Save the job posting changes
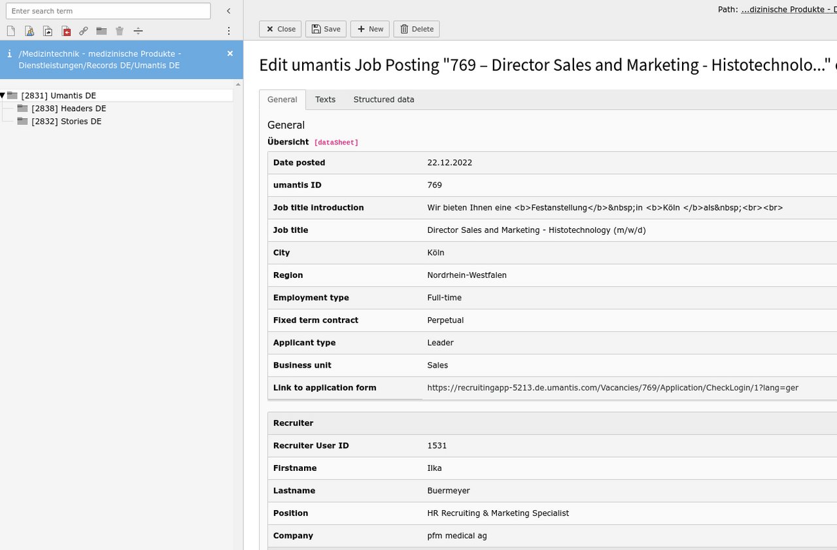 click(x=326, y=29)
